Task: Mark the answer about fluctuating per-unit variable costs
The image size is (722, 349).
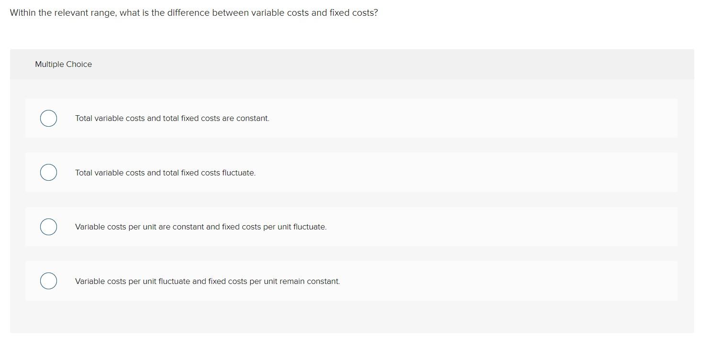Action: pyautogui.click(x=207, y=281)
